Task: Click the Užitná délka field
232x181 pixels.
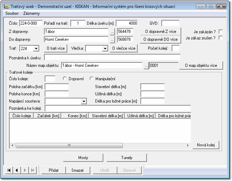Action: coord(152,94)
